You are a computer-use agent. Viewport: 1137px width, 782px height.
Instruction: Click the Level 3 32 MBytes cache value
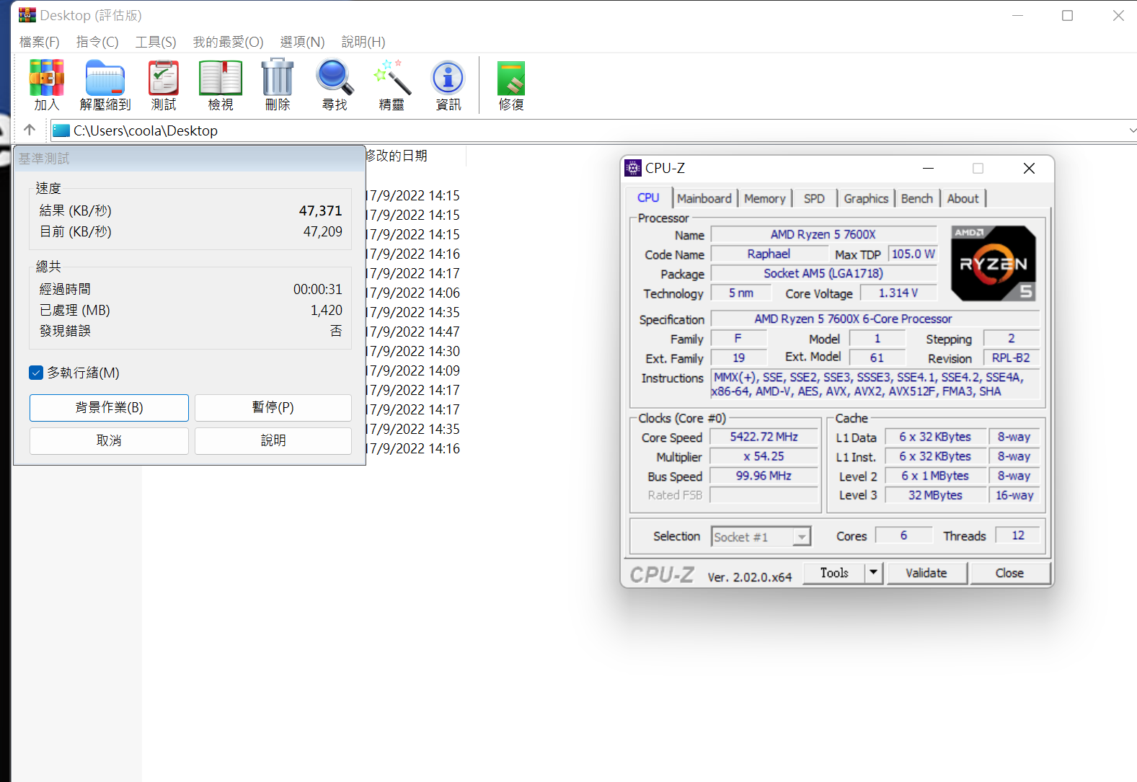[x=935, y=495]
